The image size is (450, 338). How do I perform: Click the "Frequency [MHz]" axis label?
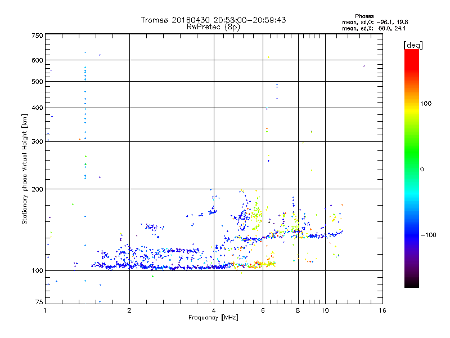213,318
